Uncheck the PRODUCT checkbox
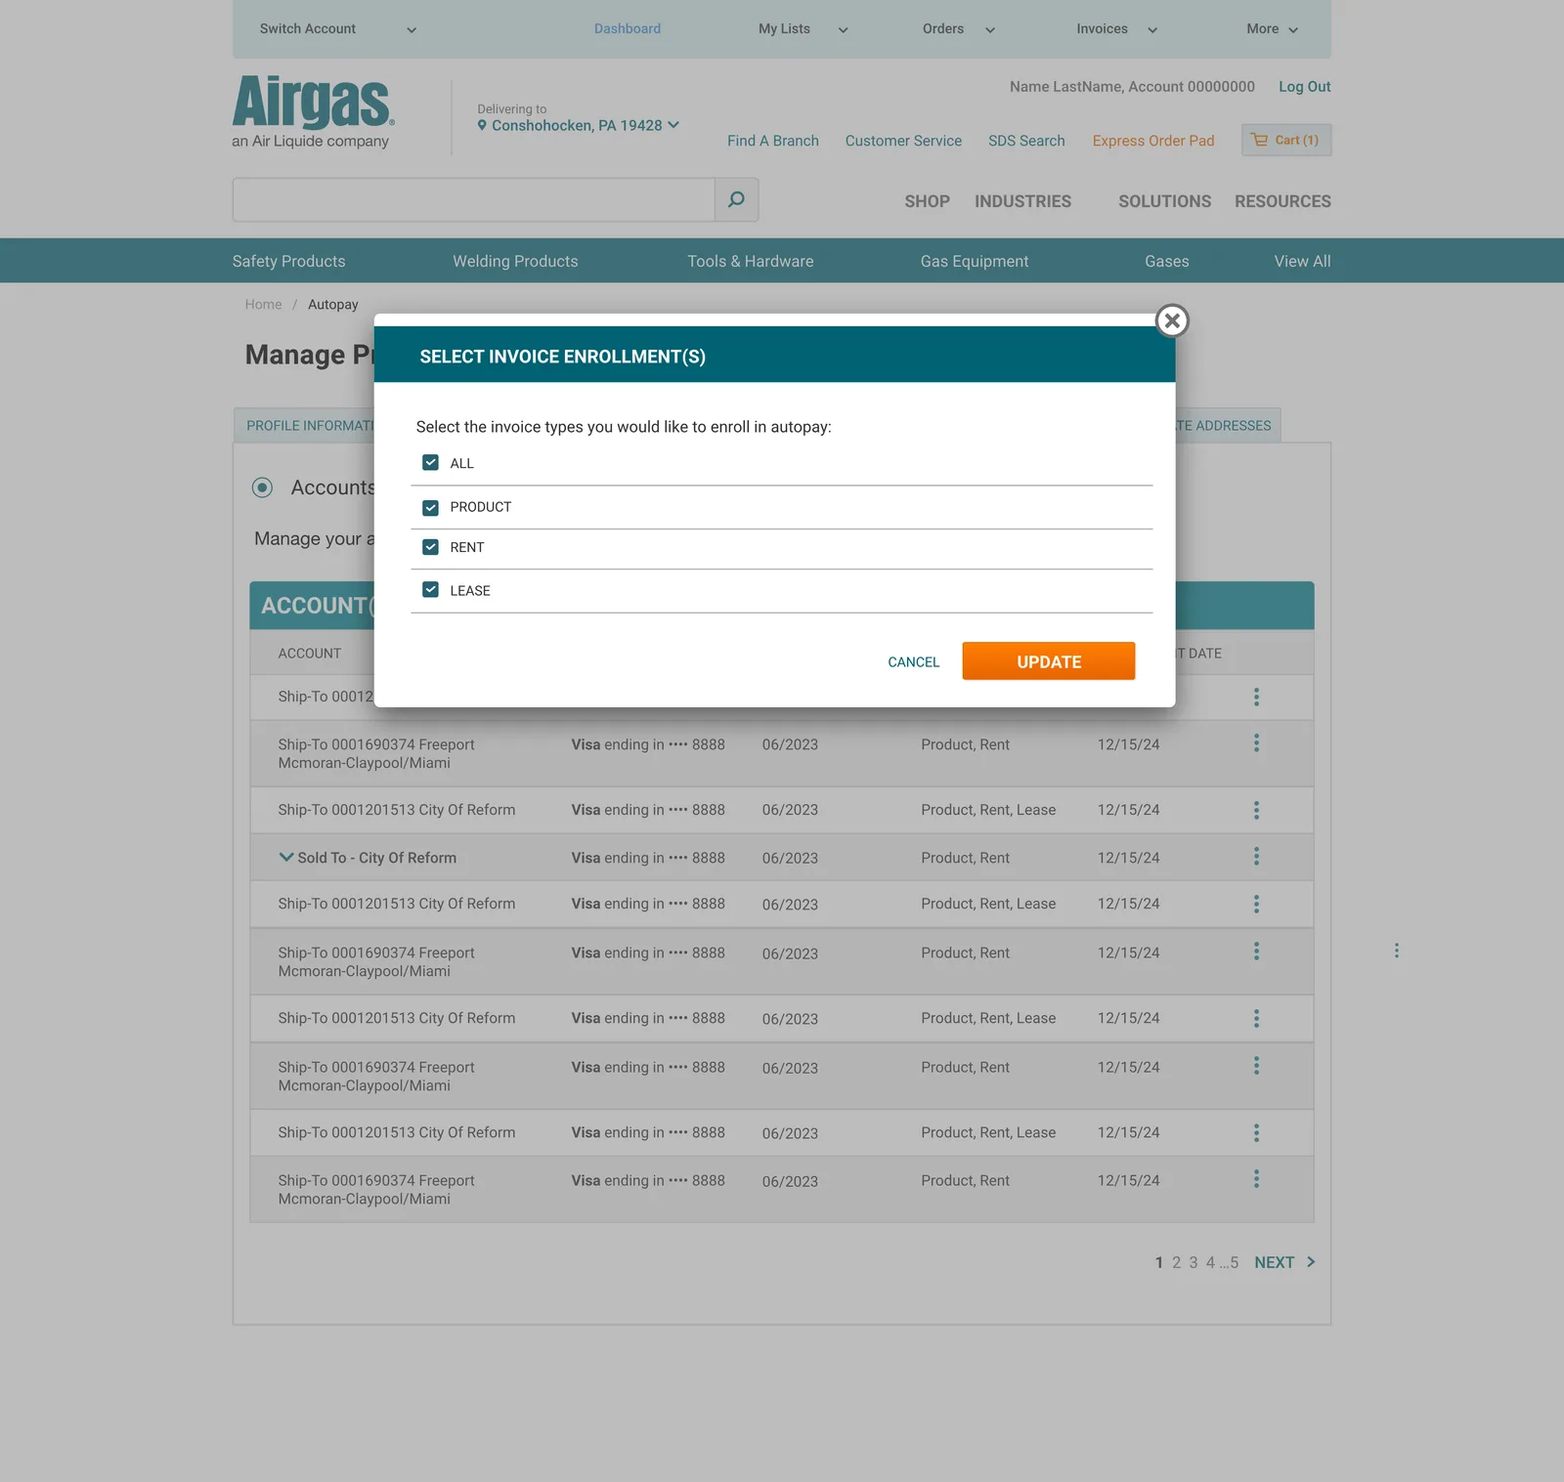Image resolution: width=1564 pixels, height=1482 pixels. pyautogui.click(x=430, y=507)
